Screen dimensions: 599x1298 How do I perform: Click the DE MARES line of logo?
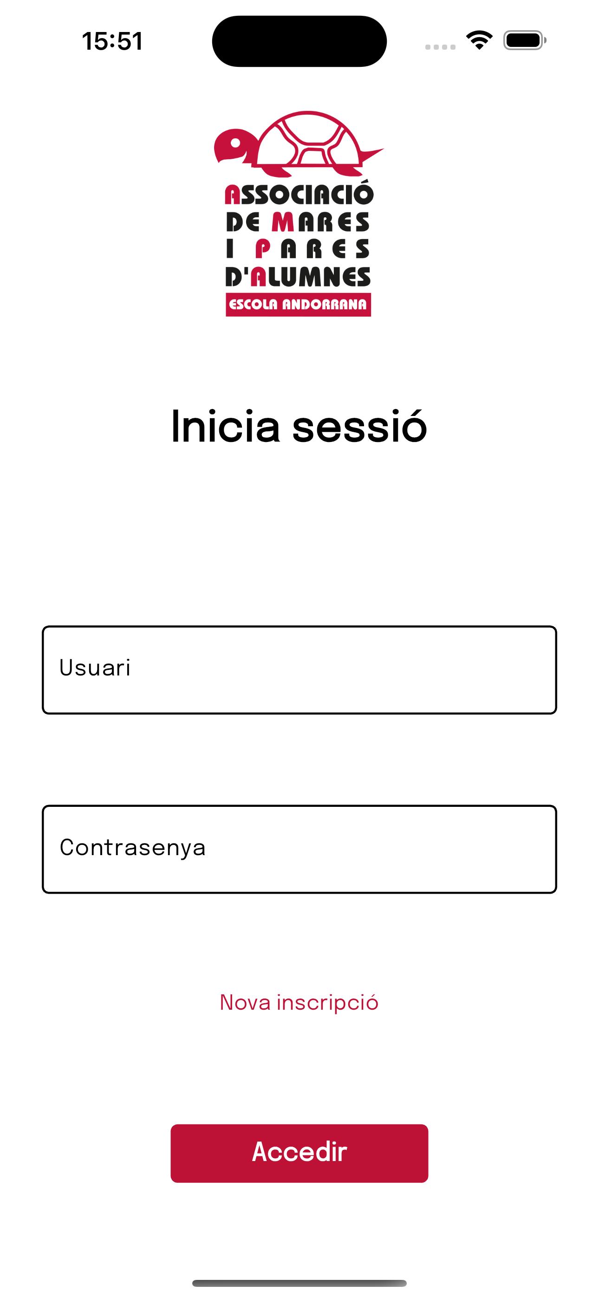coord(298,222)
